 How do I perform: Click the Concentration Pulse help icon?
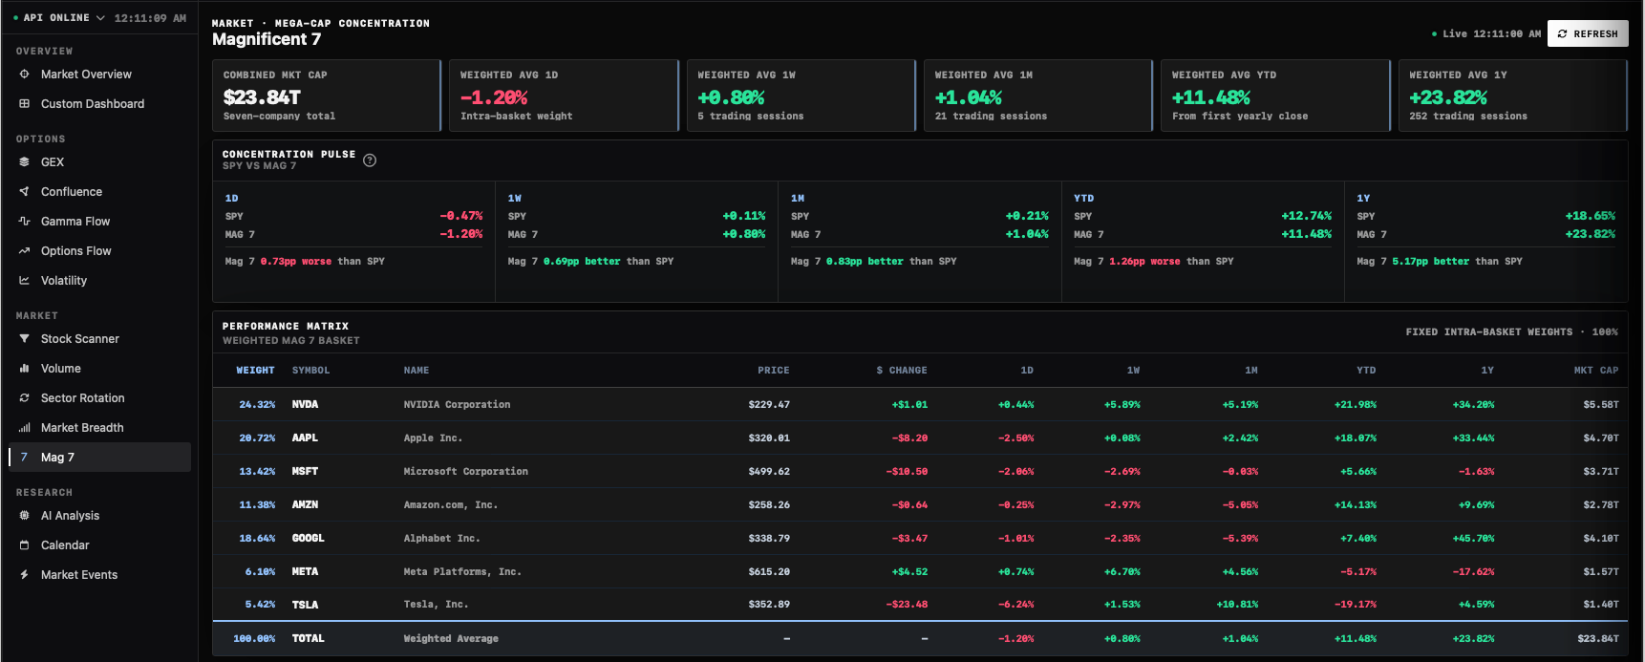370,160
